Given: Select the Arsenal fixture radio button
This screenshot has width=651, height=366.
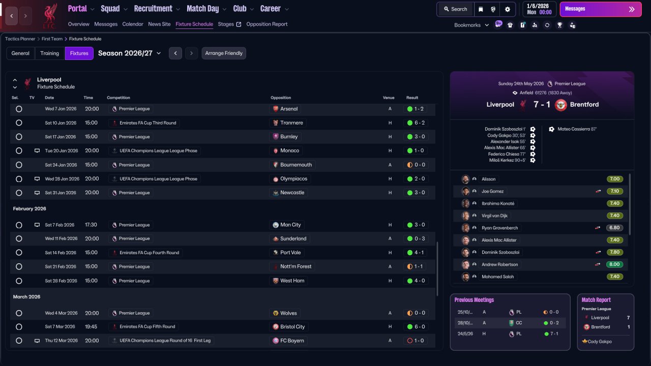Looking at the screenshot, I should (19, 109).
